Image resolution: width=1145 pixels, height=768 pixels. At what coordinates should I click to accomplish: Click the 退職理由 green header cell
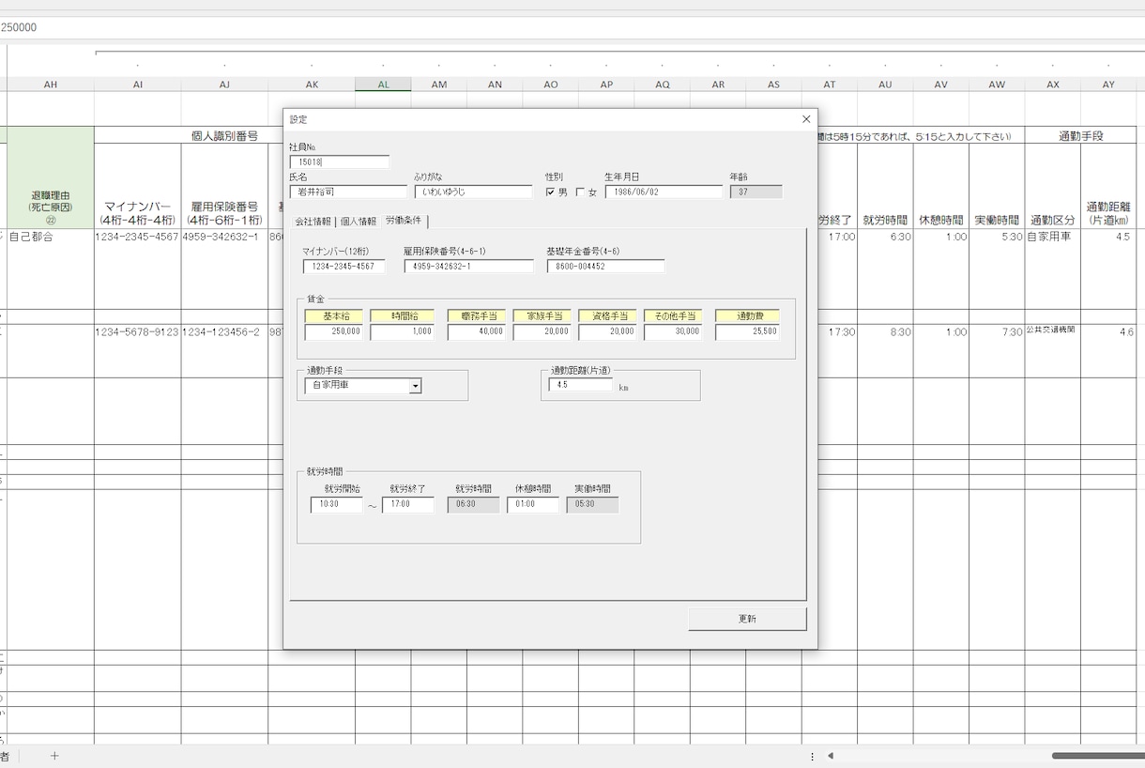pyautogui.click(x=51, y=177)
